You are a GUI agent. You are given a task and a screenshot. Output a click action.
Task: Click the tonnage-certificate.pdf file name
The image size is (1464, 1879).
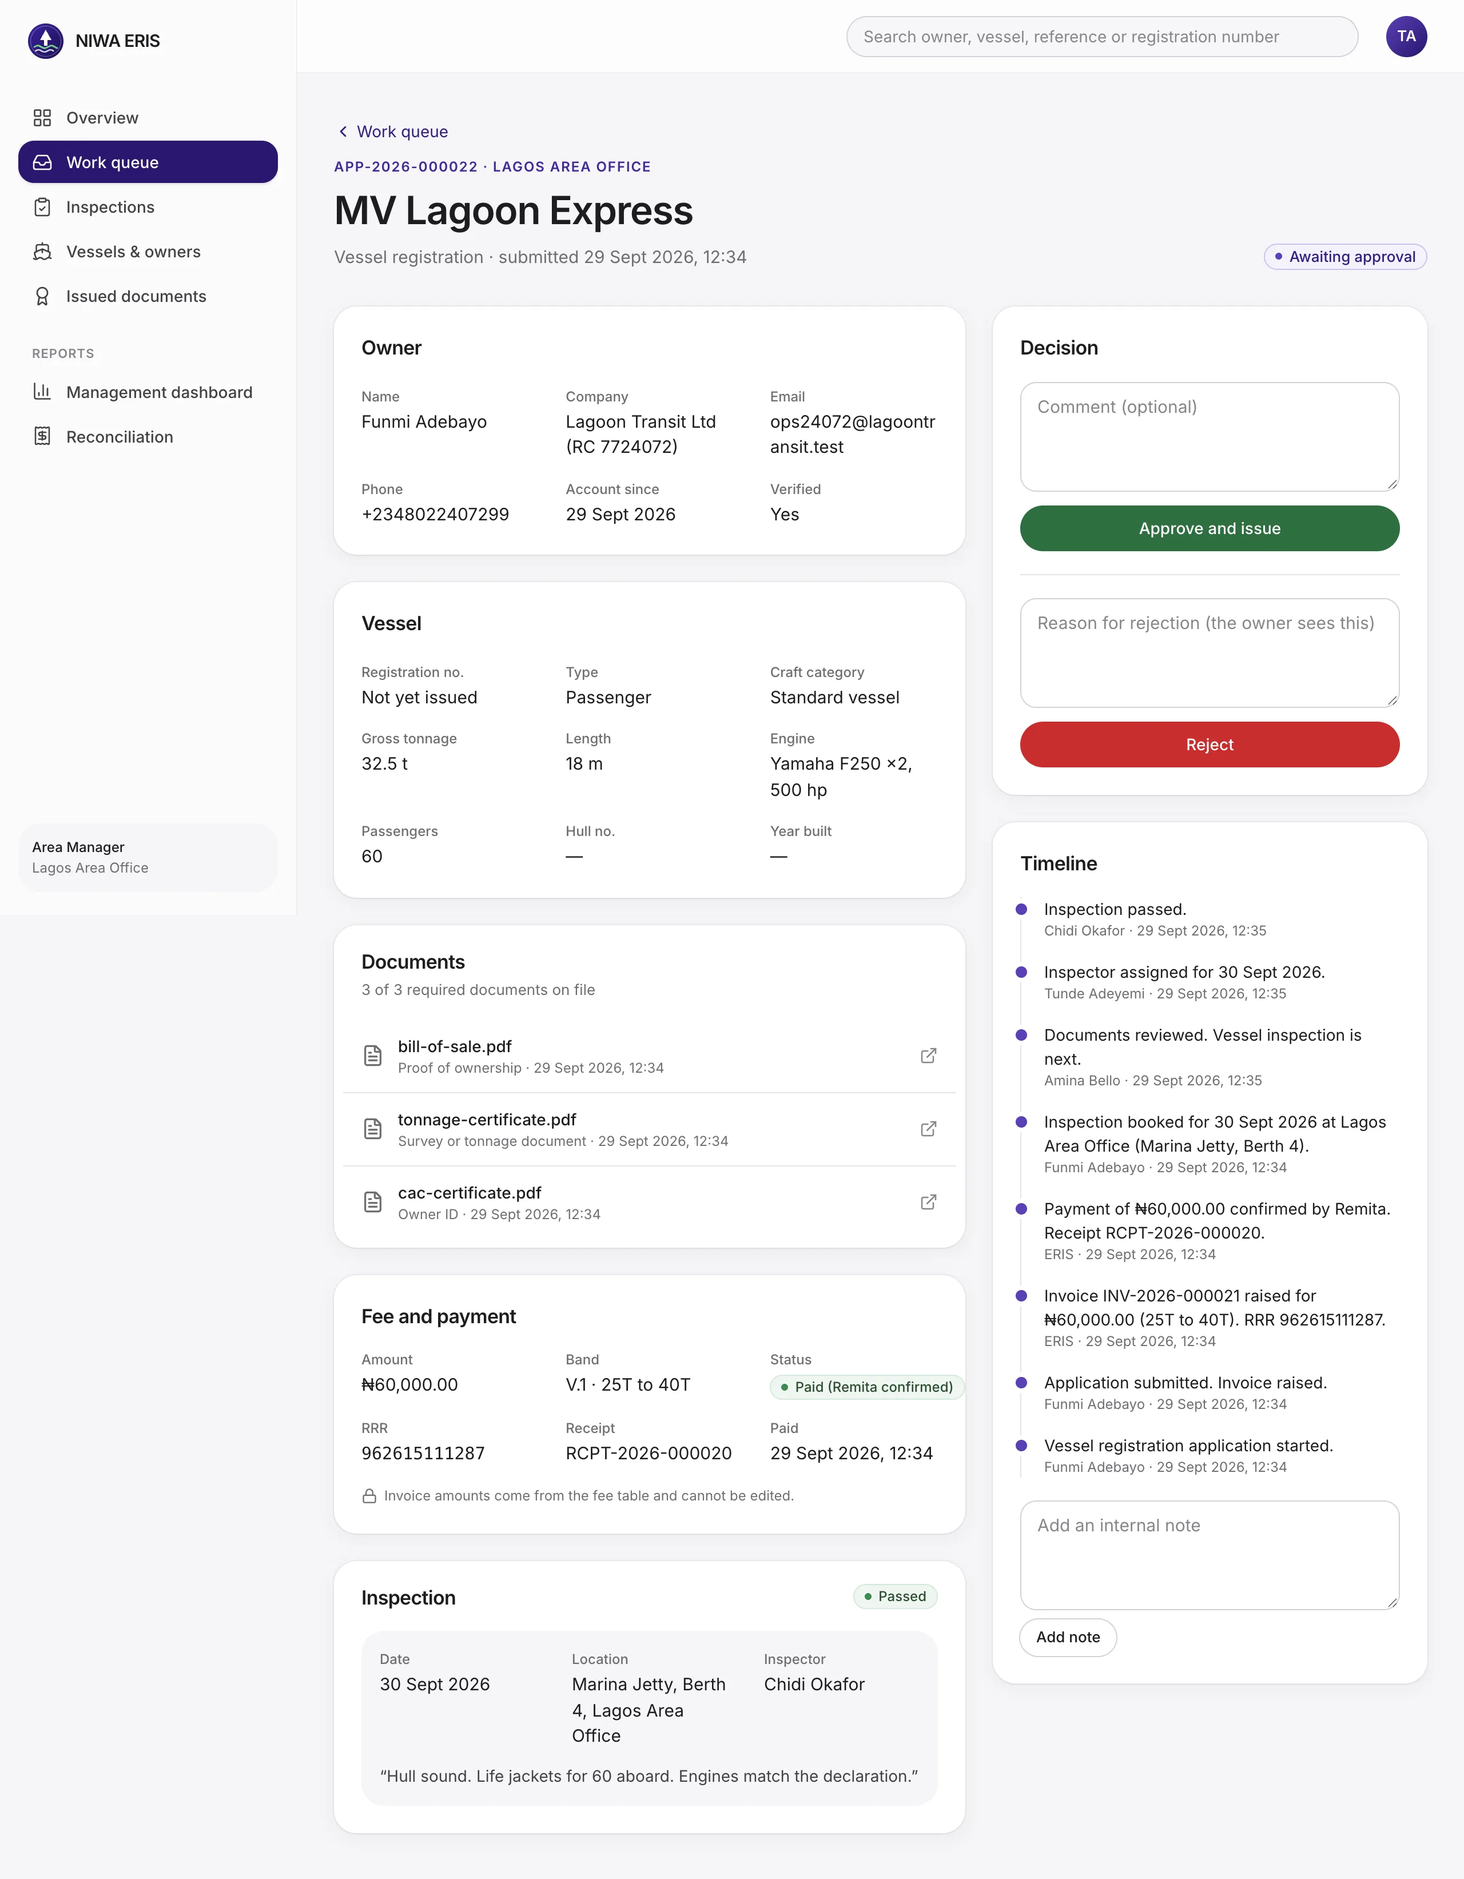(x=487, y=1119)
